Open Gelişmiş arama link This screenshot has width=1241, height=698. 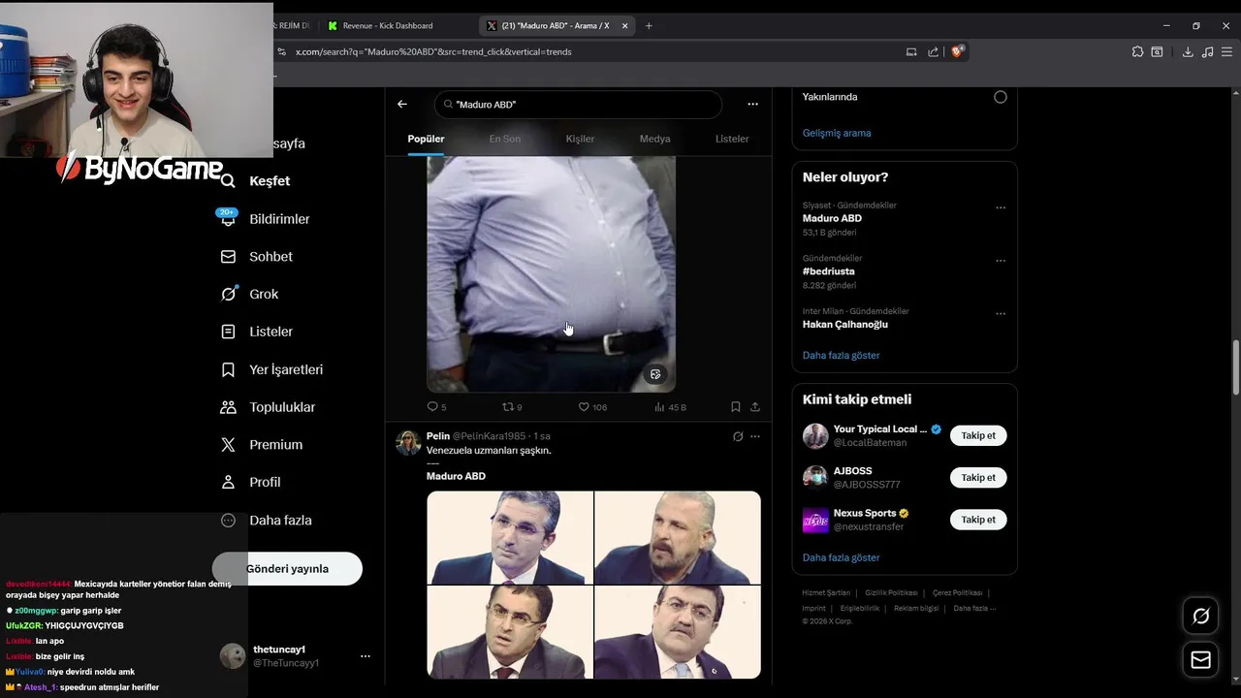(x=837, y=133)
